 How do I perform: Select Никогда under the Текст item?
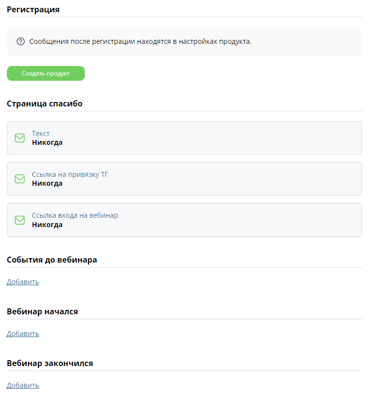pyautogui.click(x=47, y=142)
